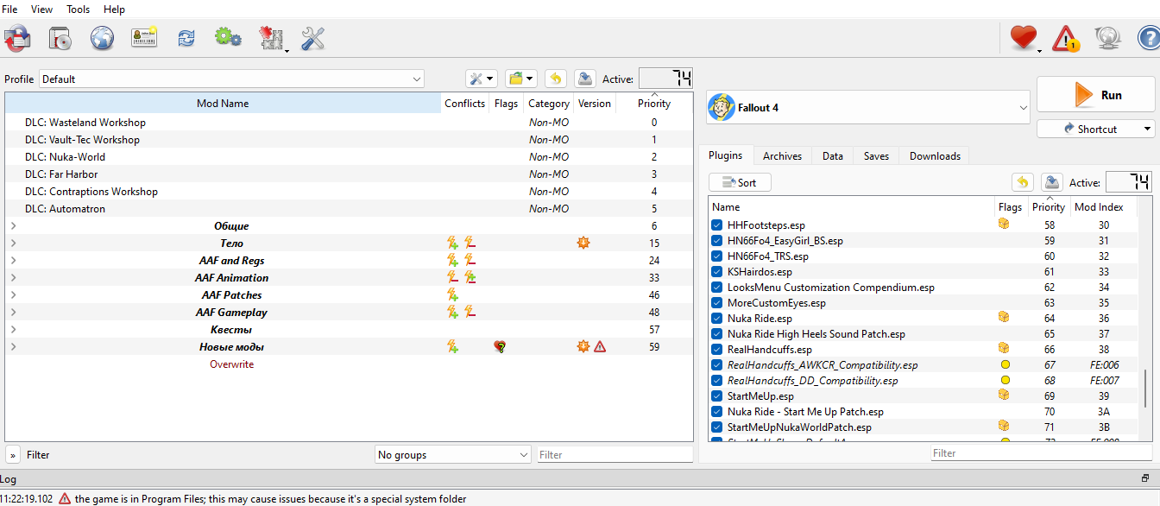1160x506 pixels.
Task: Open the No groups dropdown
Action: [454, 454]
